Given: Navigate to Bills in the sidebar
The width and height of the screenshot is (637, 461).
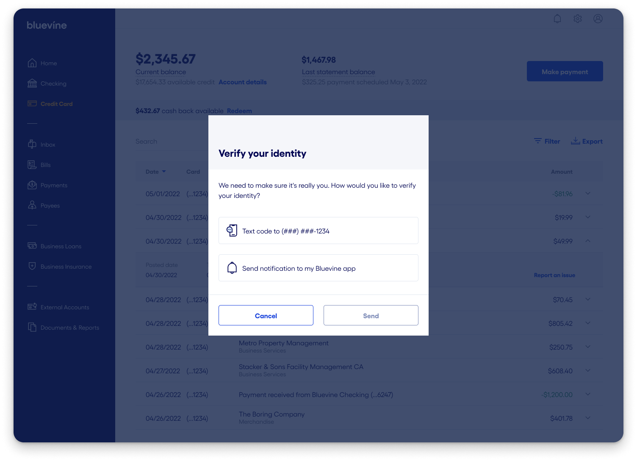Looking at the screenshot, I should pos(45,165).
